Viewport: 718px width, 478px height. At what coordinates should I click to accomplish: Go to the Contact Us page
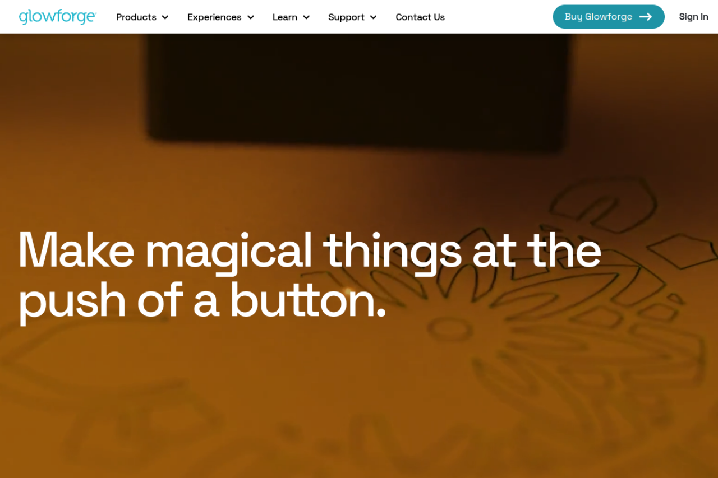coord(420,17)
